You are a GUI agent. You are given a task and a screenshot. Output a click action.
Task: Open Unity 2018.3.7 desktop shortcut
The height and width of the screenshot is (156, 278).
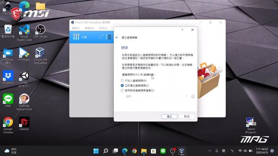click(24, 79)
